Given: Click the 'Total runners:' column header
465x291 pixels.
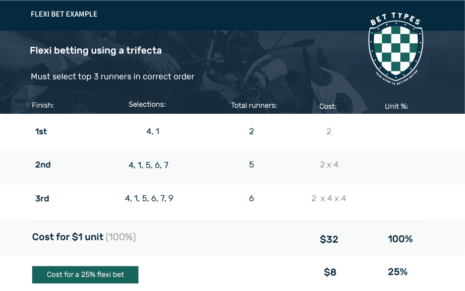Looking at the screenshot, I should [x=254, y=105].
